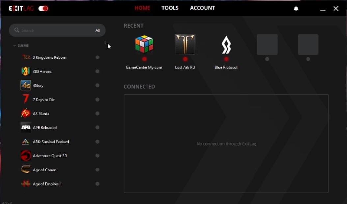
Task: Toggle the ARK: Survival Evolved status dot
Action: tap(97, 142)
